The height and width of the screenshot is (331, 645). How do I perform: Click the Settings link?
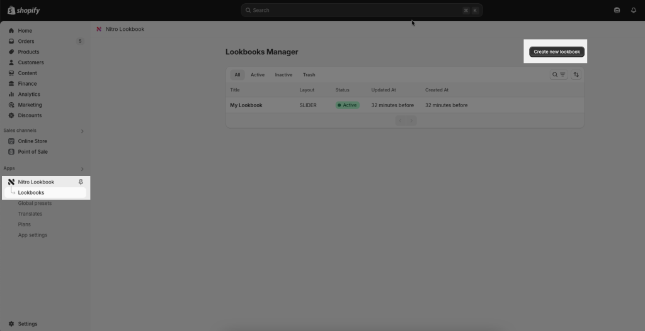click(28, 324)
